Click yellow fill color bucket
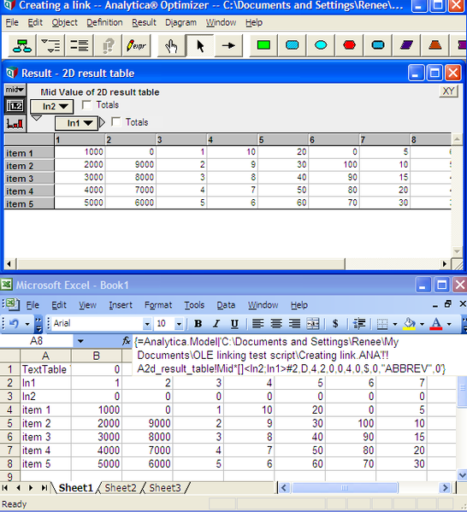The image size is (467, 512). (410, 324)
